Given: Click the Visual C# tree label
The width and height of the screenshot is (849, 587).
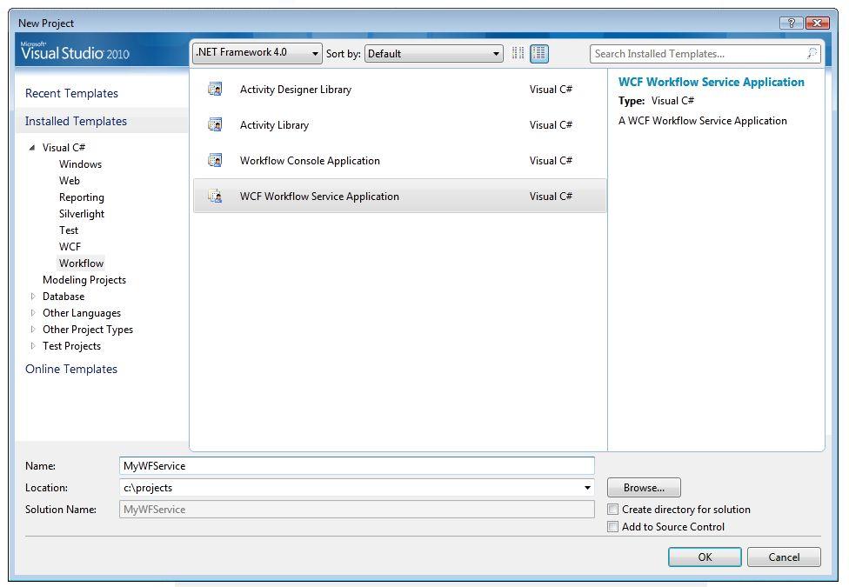Looking at the screenshot, I should coord(64,147).
